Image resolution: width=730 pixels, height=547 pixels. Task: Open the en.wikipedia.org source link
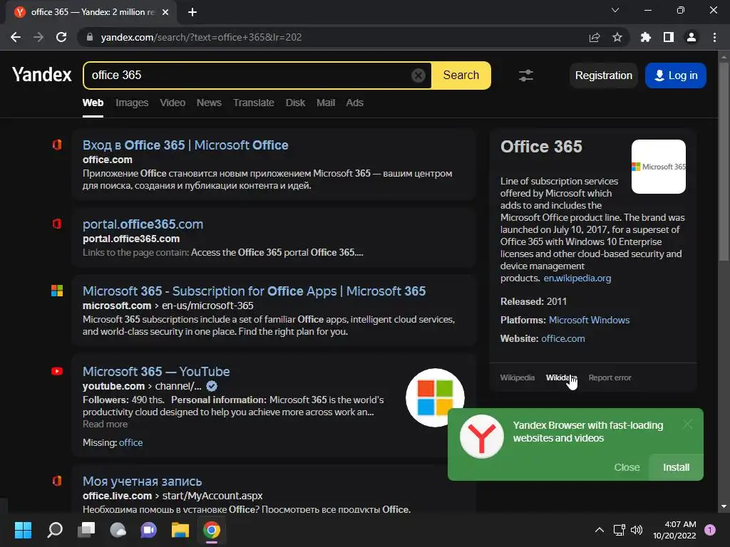[577, 278]
